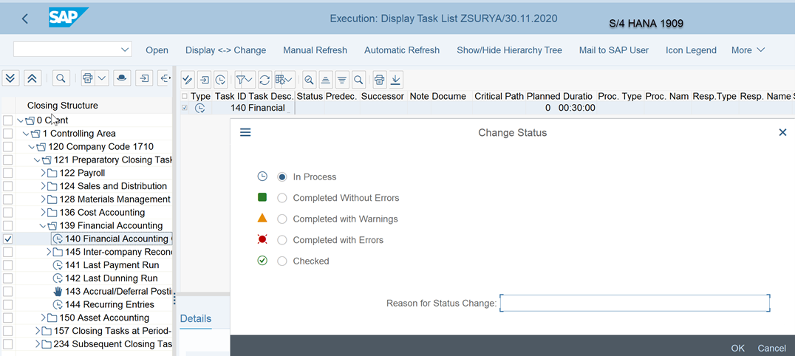The width and height of the screenshot is (795, 356).
Task: Choose the Completed with Warnings status option
Action: click(x=282, y=219)
